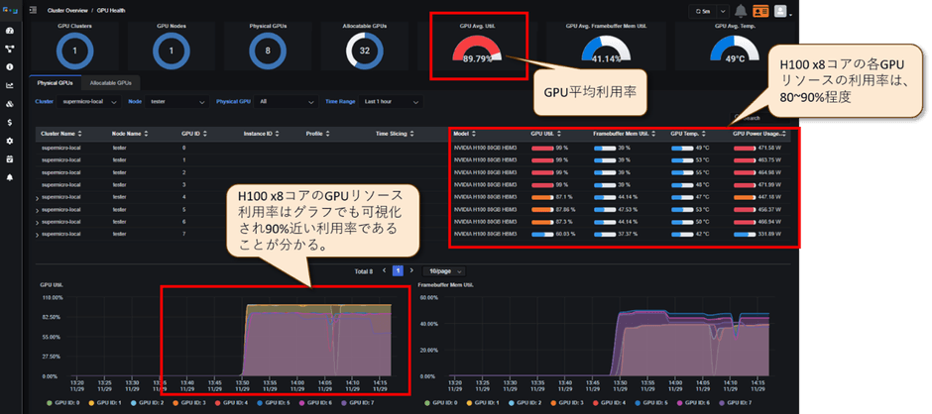
Task: Open the settings gear icon in sidebar
Action: [x=10, y=141]
